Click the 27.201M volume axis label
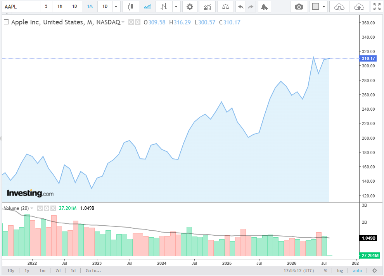The width and height of the screenshot is (384, 276). [370, 255]
